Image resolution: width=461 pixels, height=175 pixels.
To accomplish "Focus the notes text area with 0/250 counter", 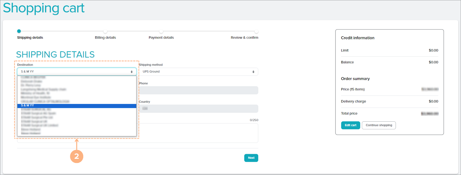I will (x=199, y=133).
